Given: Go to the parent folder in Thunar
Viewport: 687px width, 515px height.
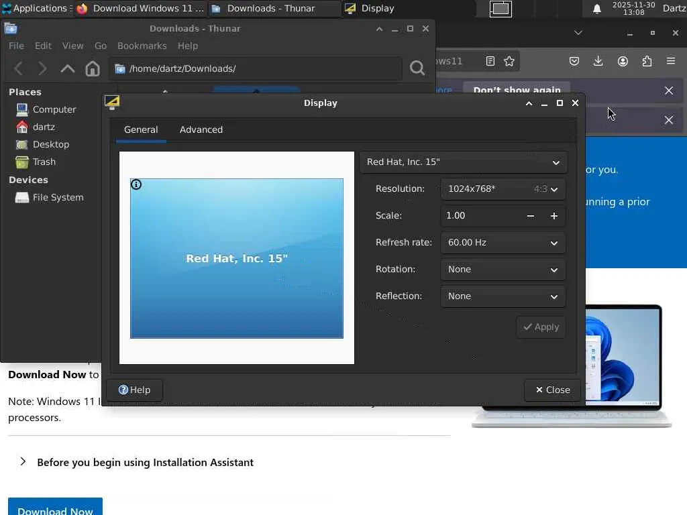Looking at the screenshot, I should tap(68, 68).
